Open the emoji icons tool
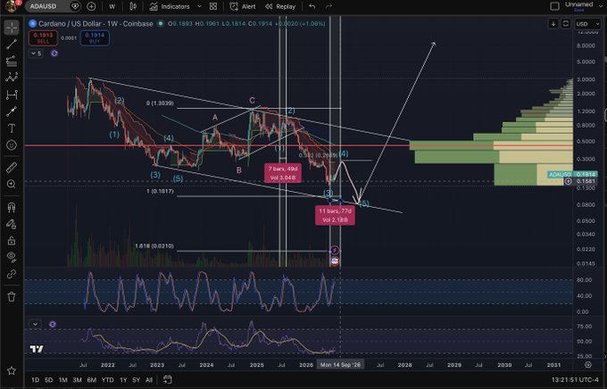The width and height of the screenshot is (607, 389). point(12,145)
